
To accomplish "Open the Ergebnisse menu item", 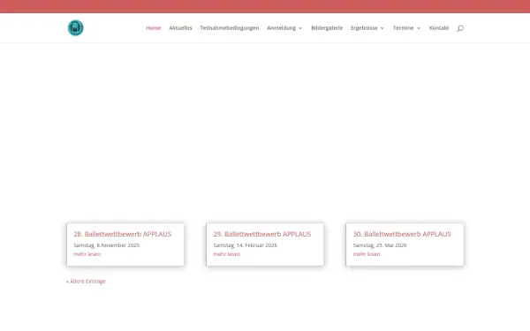I will click(364, 28).
